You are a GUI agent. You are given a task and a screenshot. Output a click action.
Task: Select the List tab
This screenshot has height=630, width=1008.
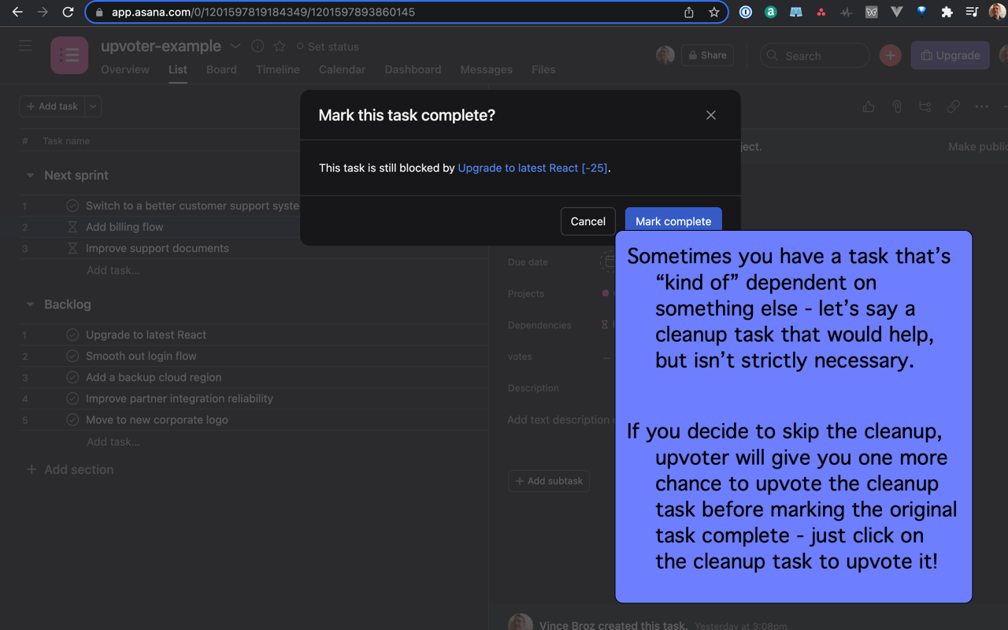(x=178, y=69)
